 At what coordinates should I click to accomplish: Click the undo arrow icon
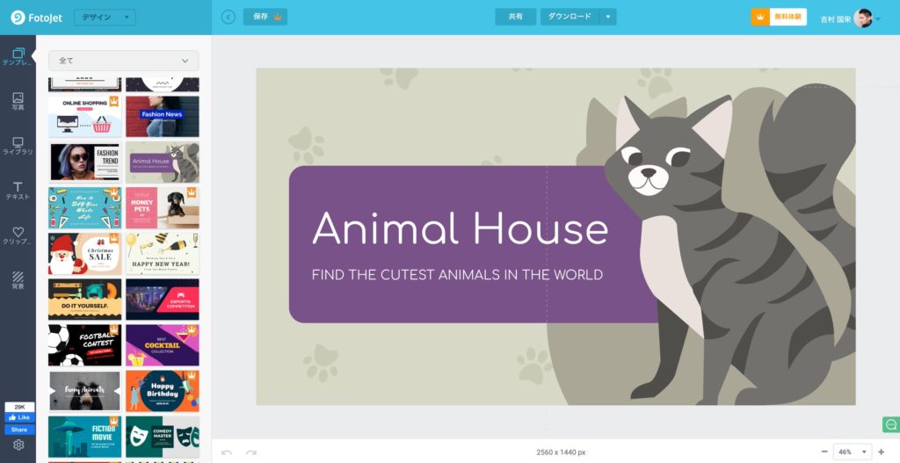click(x=227, y=452)
